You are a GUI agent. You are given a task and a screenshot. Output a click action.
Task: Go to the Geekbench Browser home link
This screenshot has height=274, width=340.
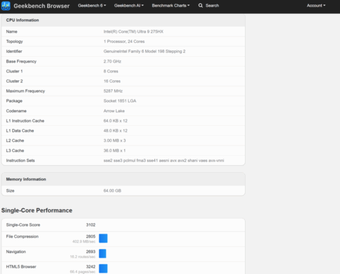click(x=42, y=6)
